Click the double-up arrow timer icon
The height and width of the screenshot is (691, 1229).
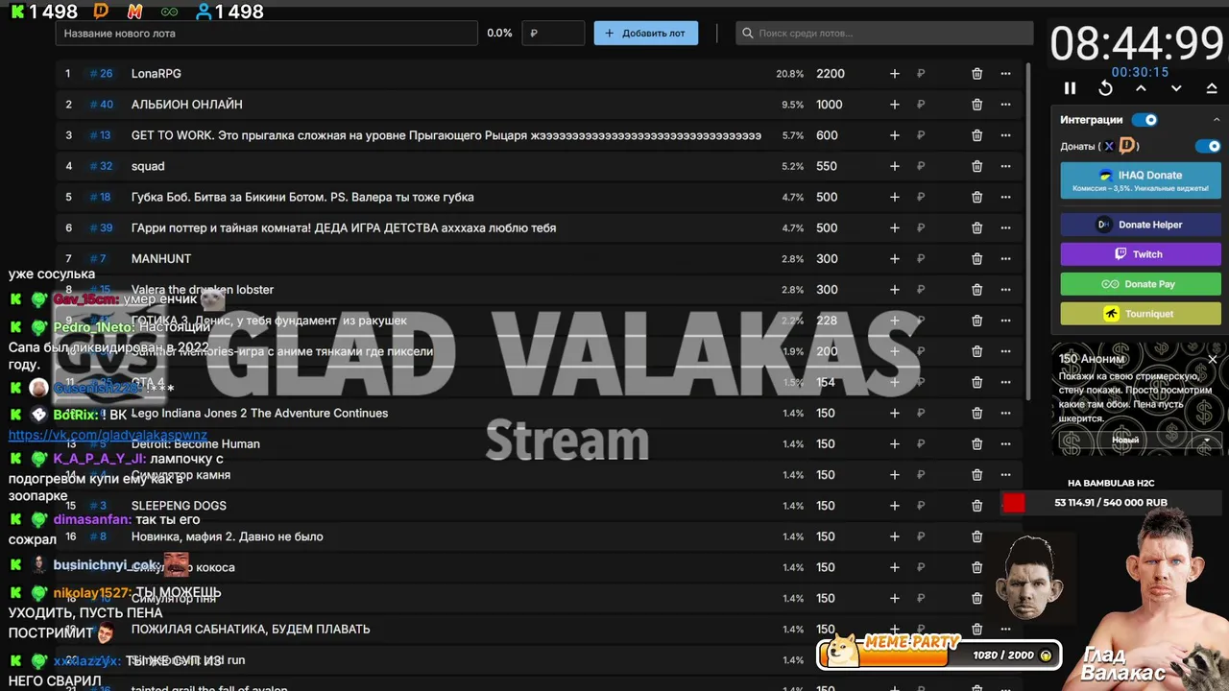[x=1212, y=88]
